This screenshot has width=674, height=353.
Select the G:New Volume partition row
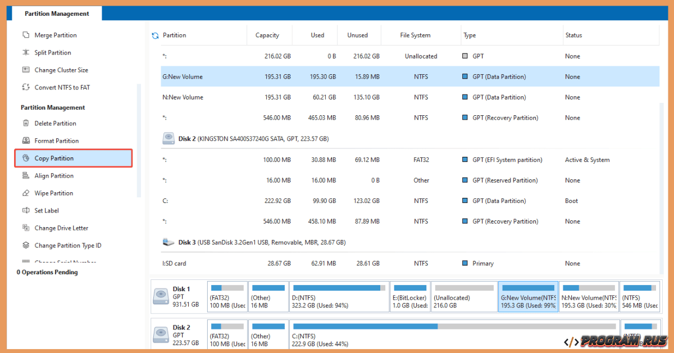click(337, 76)
